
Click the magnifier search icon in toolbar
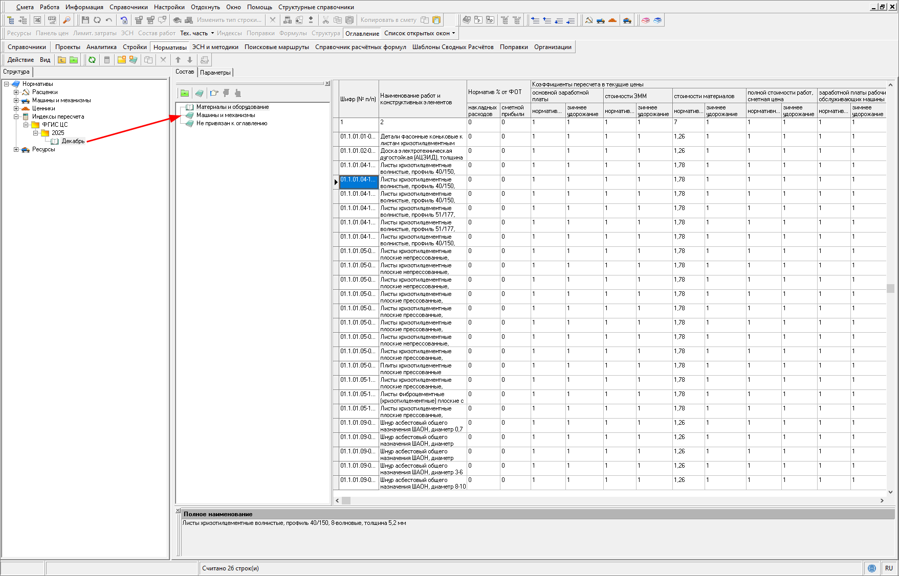[66, 20]
